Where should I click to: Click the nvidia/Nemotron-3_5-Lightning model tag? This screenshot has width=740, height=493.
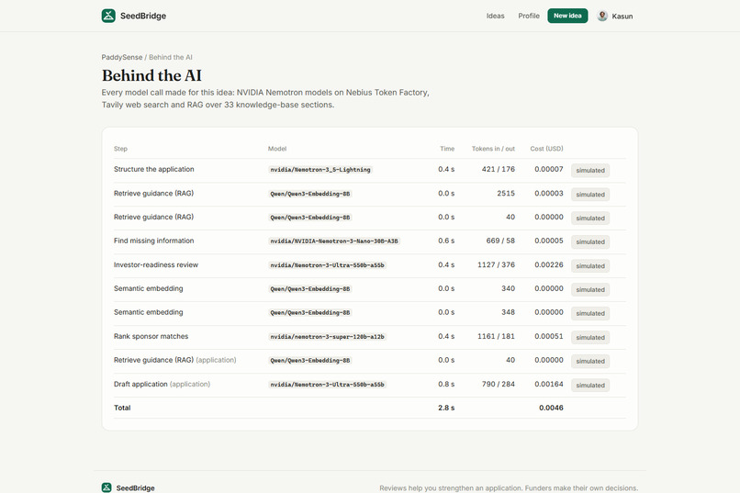click(x=320, y=169)
